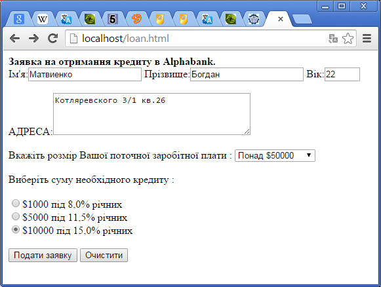381x287 pixels.
Task: Click the forward navigation arrow
Action: 33,39
